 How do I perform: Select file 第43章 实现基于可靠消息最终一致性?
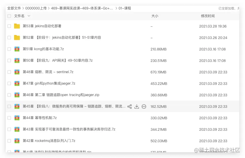tap(69, 129)
